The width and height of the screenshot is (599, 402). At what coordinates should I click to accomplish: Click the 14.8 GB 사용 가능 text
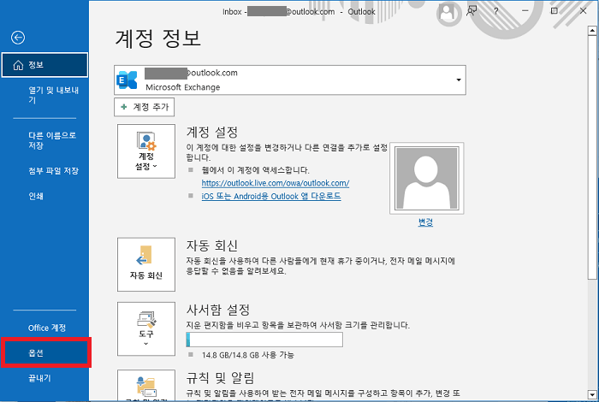pos(248,355)
